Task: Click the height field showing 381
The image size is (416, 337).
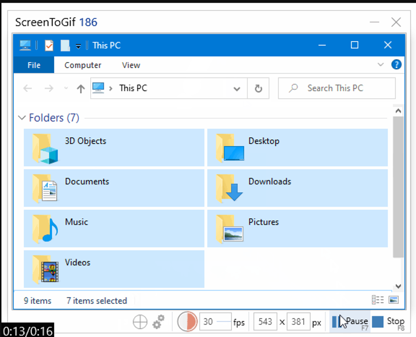Action: tap(298, 321)
